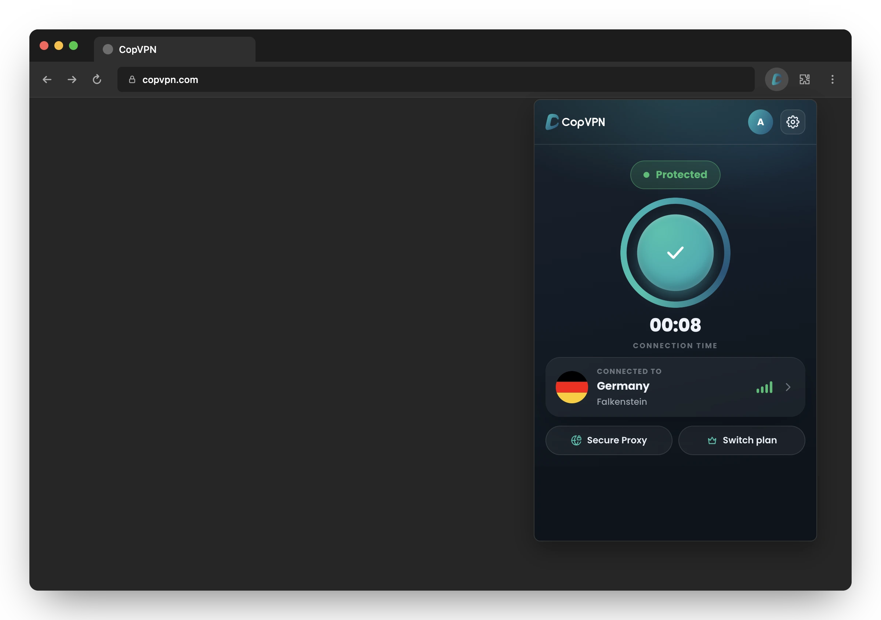
Task: Click the Falkenstein city label
Action: coord(621,401)
